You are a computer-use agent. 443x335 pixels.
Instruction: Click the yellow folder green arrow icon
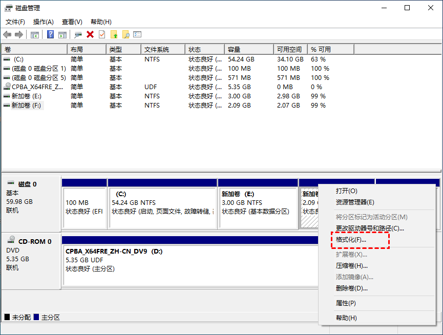point(114,34)
